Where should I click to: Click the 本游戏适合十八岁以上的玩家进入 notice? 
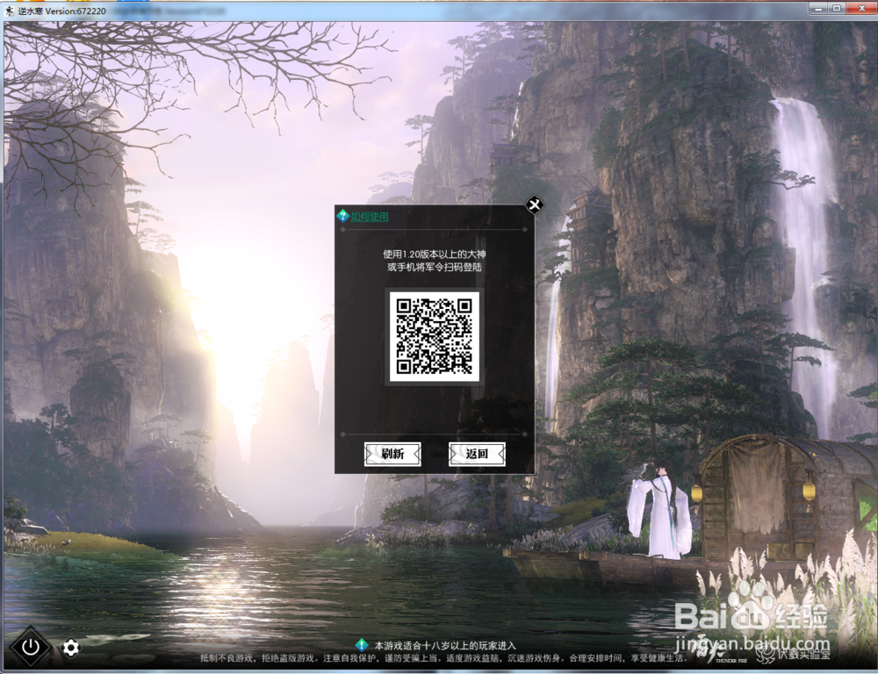click(x=445, y=645)
